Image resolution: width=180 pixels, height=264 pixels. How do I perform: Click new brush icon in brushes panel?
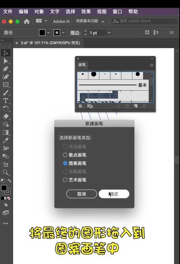pos(136,106)
